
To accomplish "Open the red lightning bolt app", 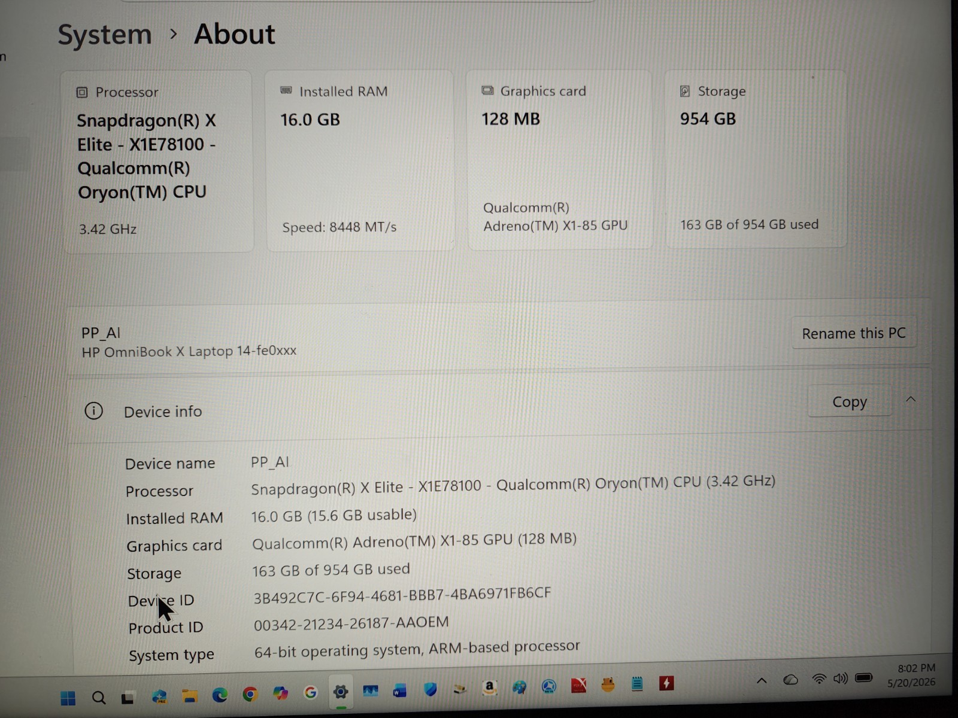I will tap(666, 683).
